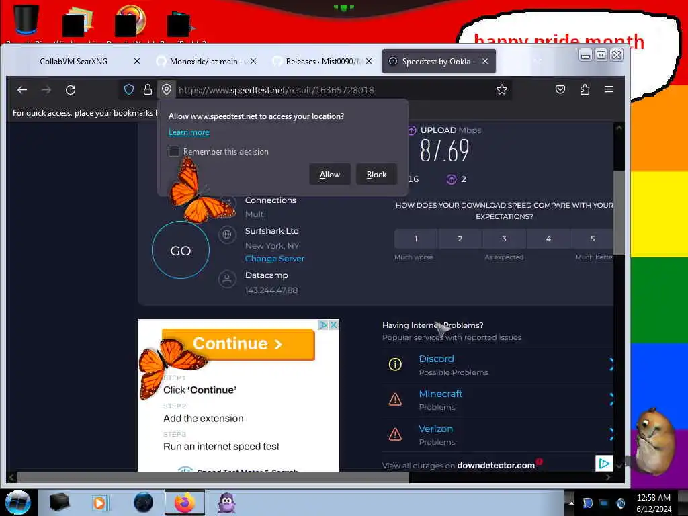
Task: Go back using the browser back arrow
Action: click(22, 90)
